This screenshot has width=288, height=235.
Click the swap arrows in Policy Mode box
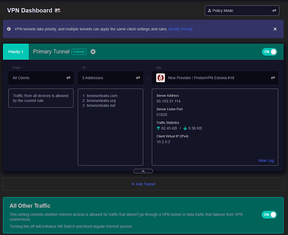coord(274,10)
